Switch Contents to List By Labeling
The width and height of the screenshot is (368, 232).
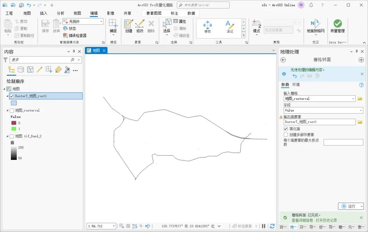point(58,70)
